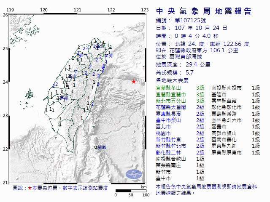This screenshot has height=202, width=270.
Task: Click the 宜蘭 label on the map
Action: pos(108,56)
